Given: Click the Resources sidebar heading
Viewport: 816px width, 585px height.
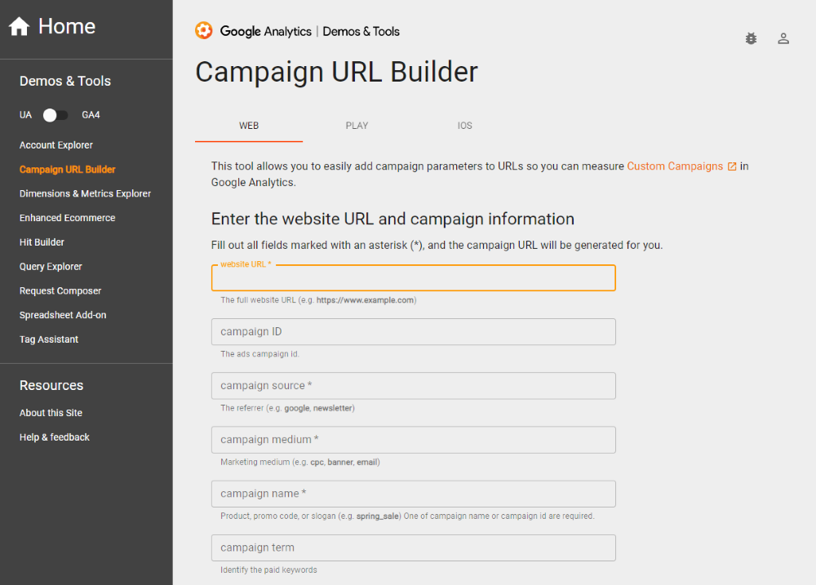Looking at the screenshot, I should (51, 385).
